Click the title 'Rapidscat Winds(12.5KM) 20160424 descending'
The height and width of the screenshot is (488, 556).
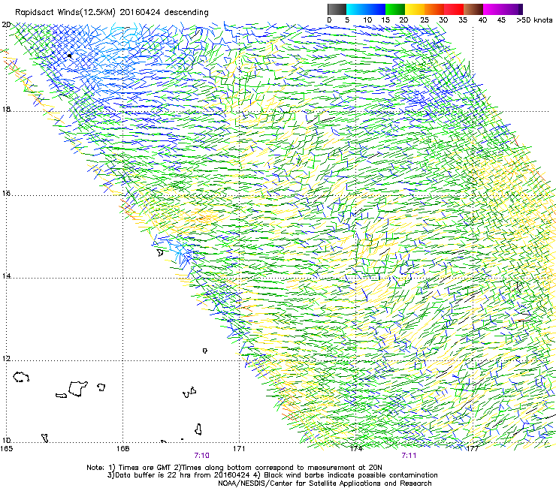112,12
